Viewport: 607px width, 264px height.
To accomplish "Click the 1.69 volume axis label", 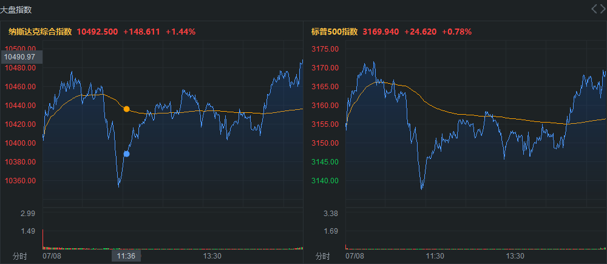I will click(331, 231).
